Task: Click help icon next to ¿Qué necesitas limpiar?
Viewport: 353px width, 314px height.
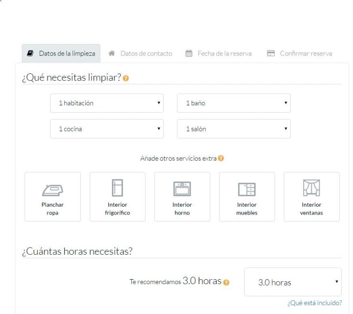Action: point(126,78)
